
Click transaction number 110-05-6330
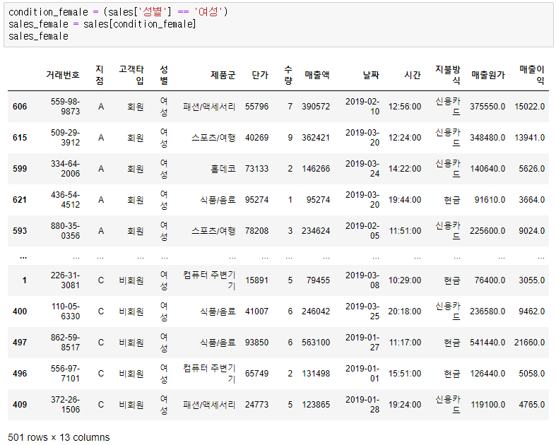(66, 311)
